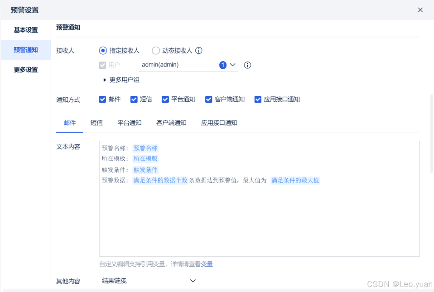The width and height of the screenshot is (434, 292).
Task: Toggle the 平台通知 checkbox
Action: [x=165, y=99]
